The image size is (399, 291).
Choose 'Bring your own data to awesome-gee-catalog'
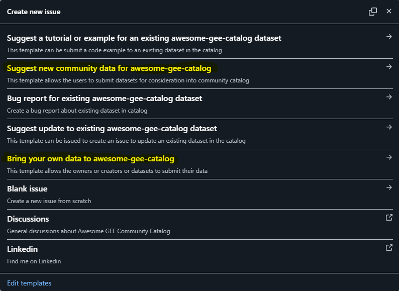[90, 159]
